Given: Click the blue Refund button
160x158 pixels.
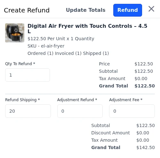Looking at the screenshot, I should (128, 10).
